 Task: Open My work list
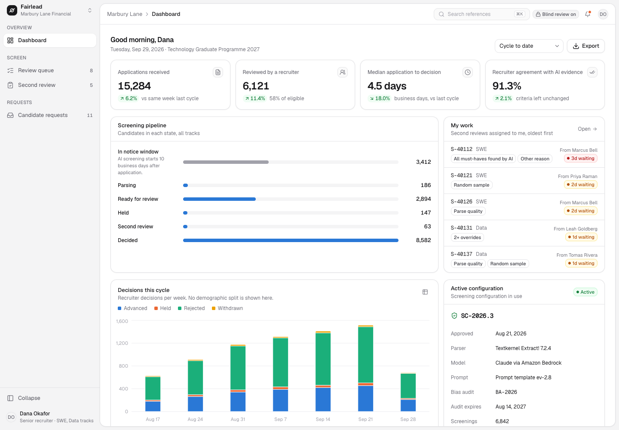tap(588, 129)
